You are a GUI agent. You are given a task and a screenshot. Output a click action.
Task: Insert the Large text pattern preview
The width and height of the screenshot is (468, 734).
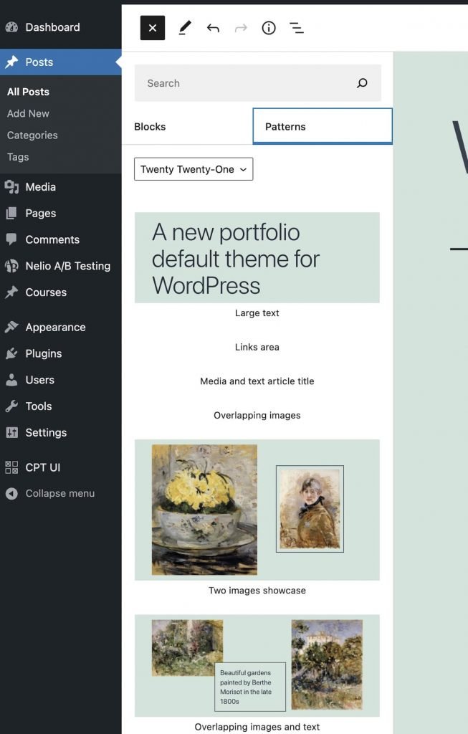[x=257, y=257]
